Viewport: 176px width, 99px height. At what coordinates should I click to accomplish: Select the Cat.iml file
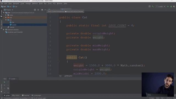[x=11, y=27]
